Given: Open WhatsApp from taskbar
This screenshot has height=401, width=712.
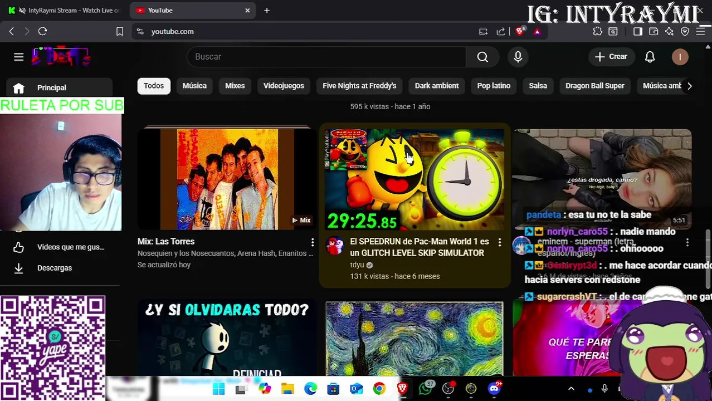Looking at the screenshot, I should 426,388.
